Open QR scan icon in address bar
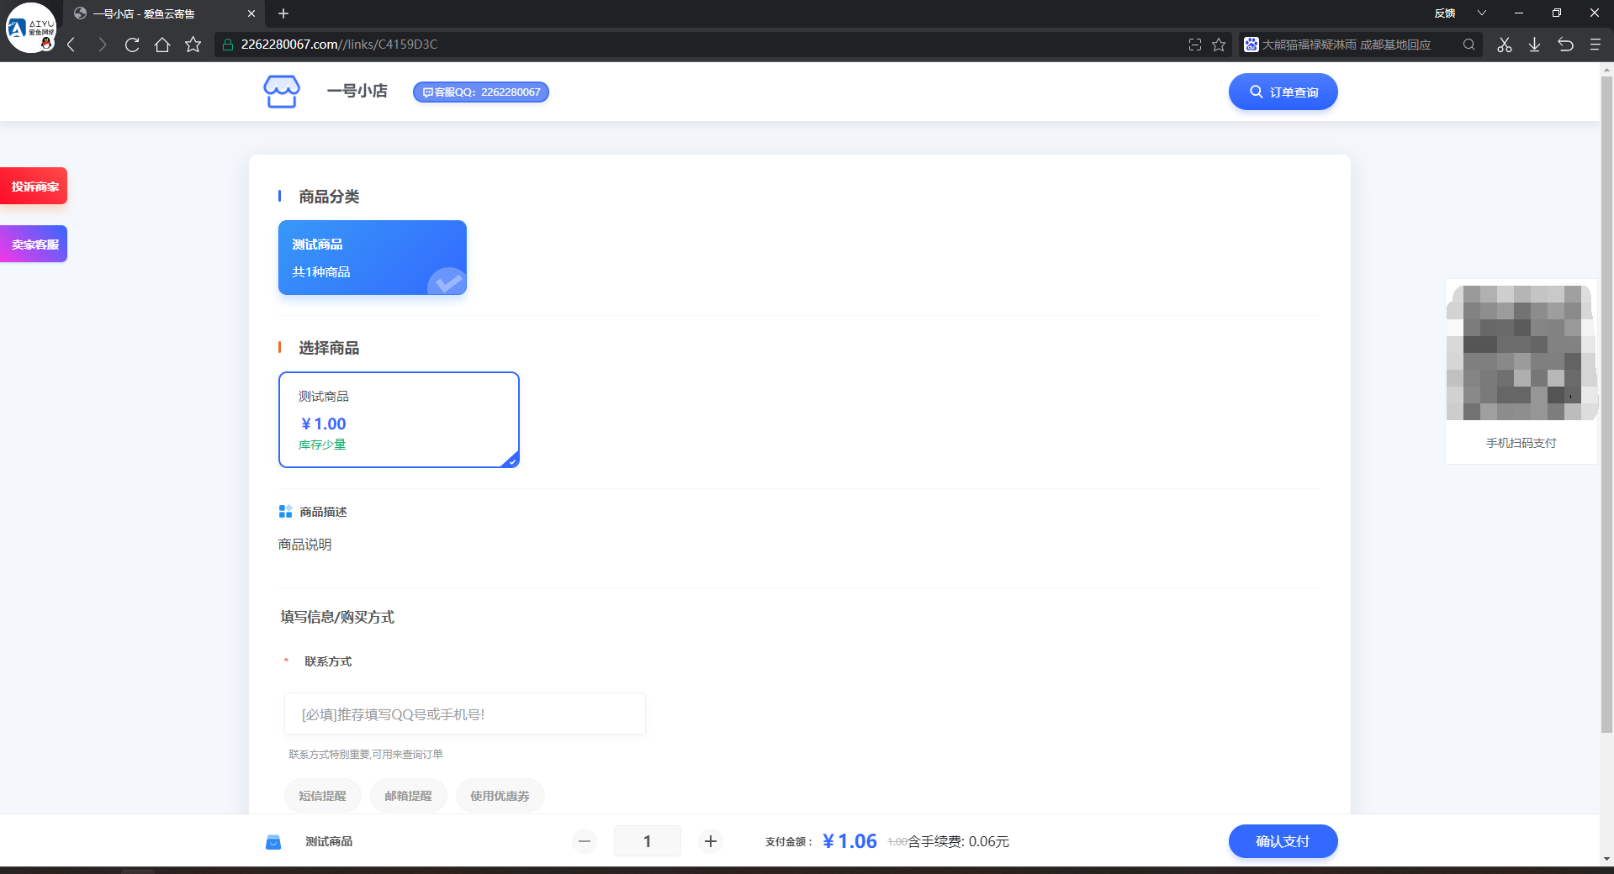 click(1195, 45)
